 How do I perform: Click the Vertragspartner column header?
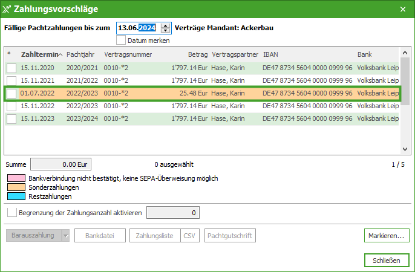coord(235,54)
